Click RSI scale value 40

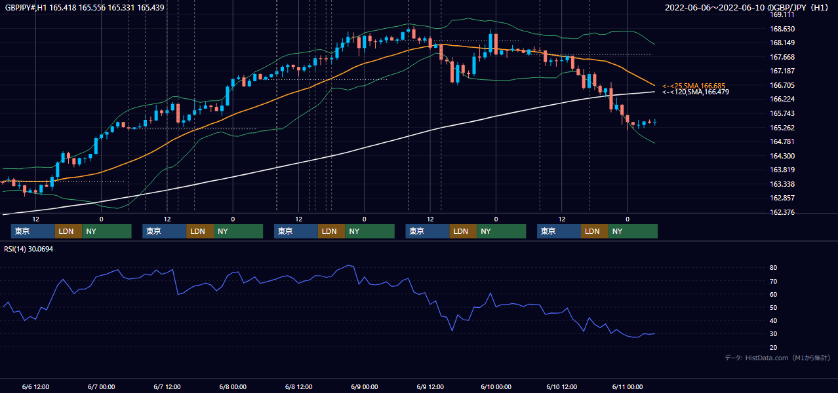click(x=773, y=320)
